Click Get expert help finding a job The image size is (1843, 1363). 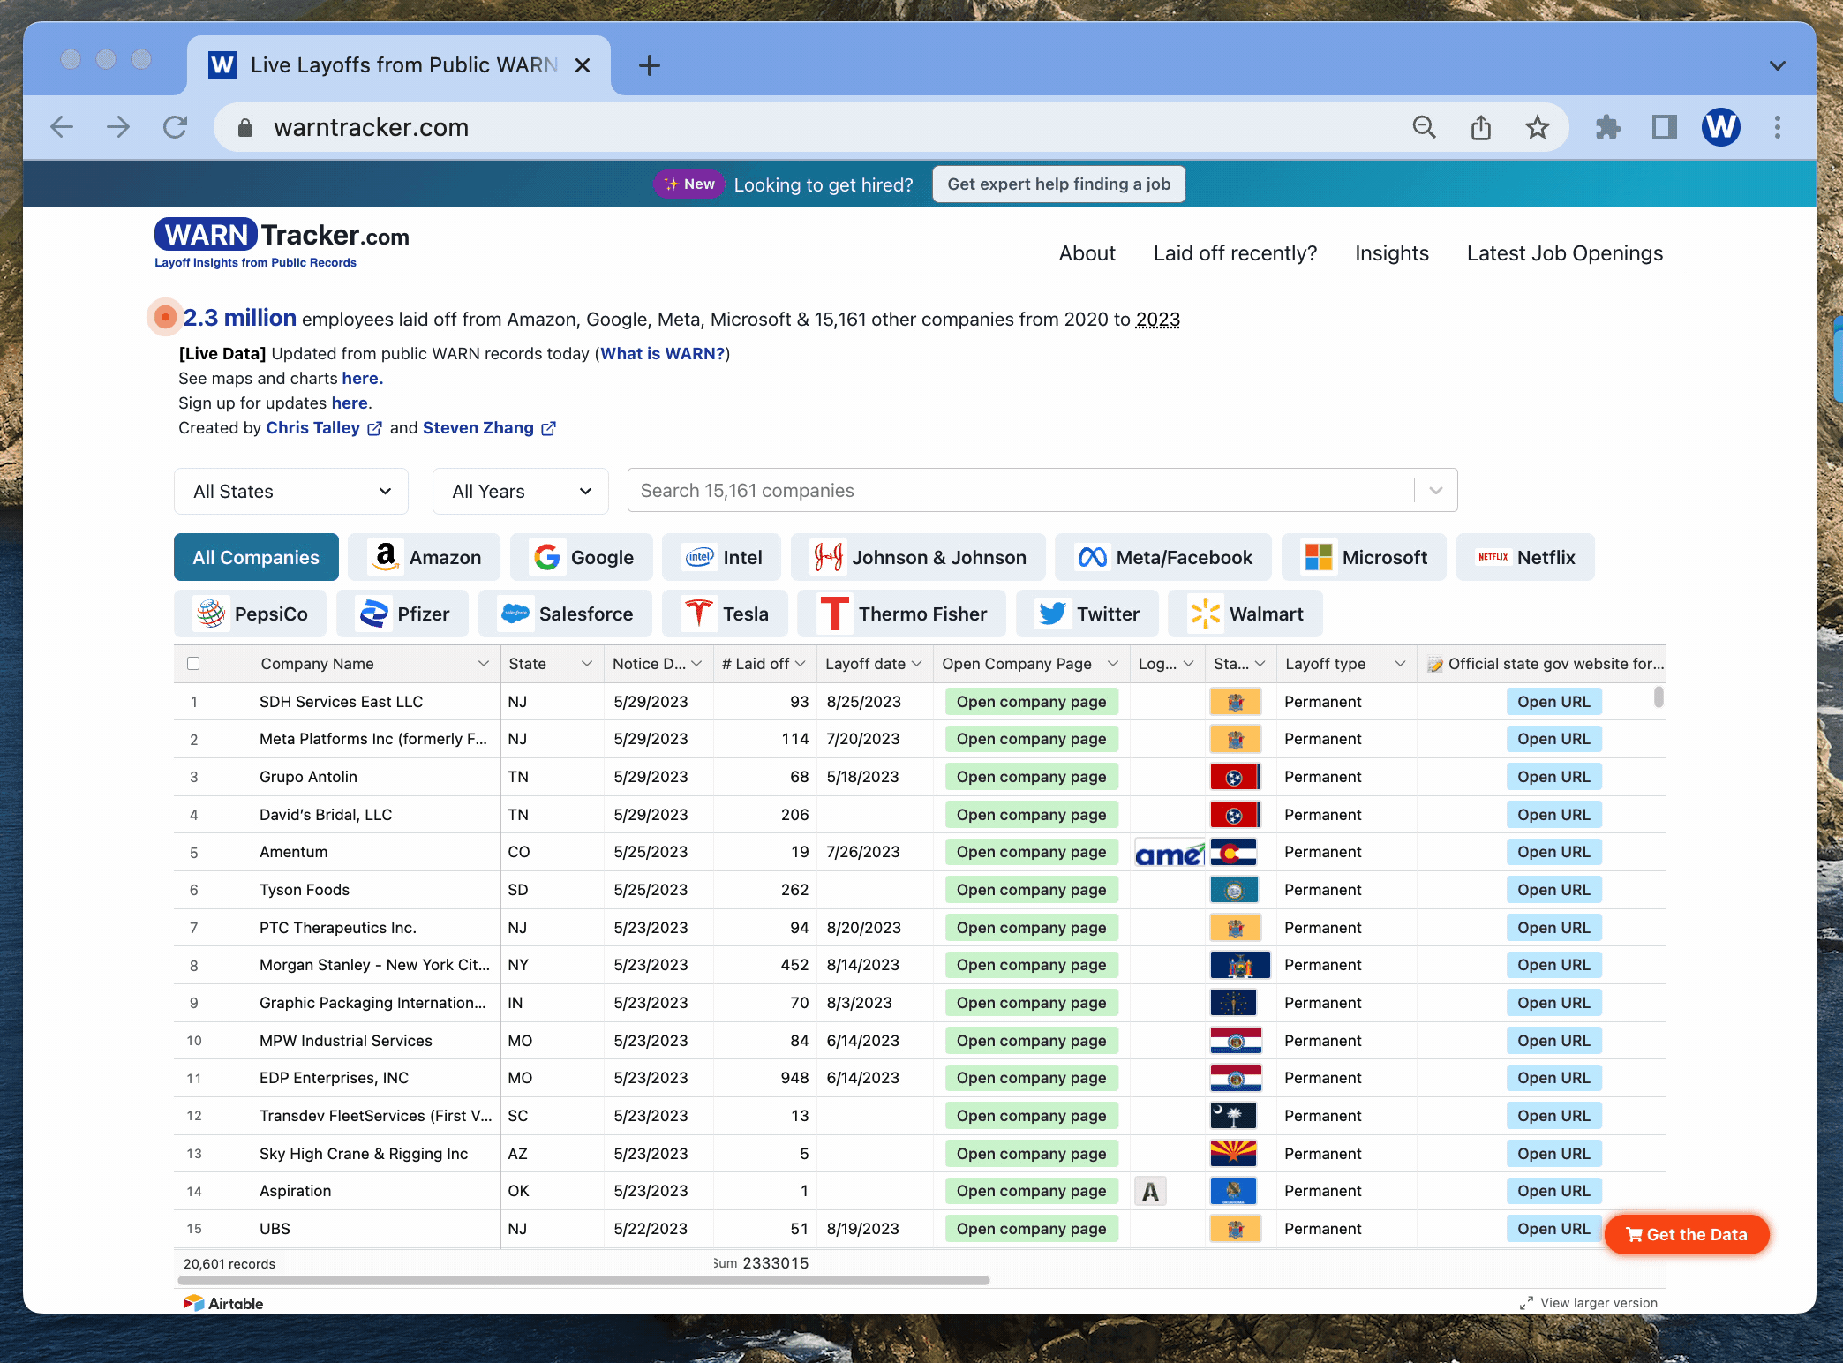[1059, 184]
